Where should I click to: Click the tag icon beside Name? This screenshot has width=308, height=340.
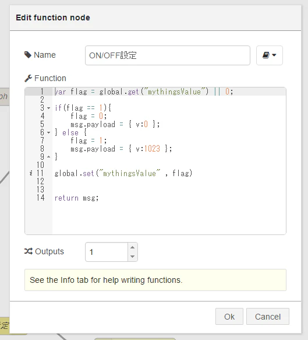28,55
